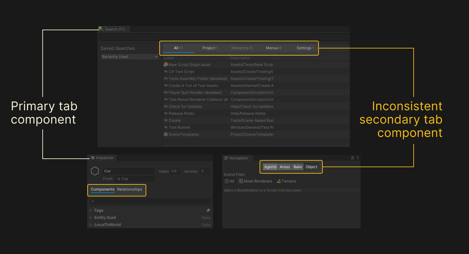Toggle the Navigation panel lock
Image resolution: width=469 pixels, height=254 pixels.
(352, 158)
